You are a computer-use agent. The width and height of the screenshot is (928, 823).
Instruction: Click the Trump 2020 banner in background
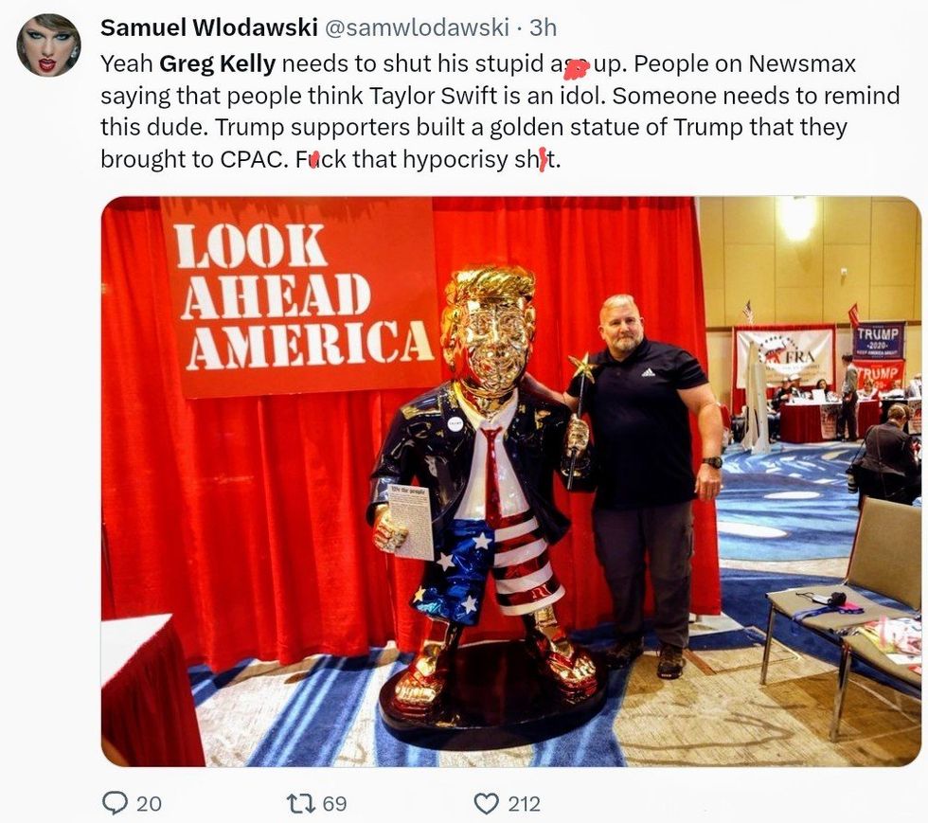(880, 340)
